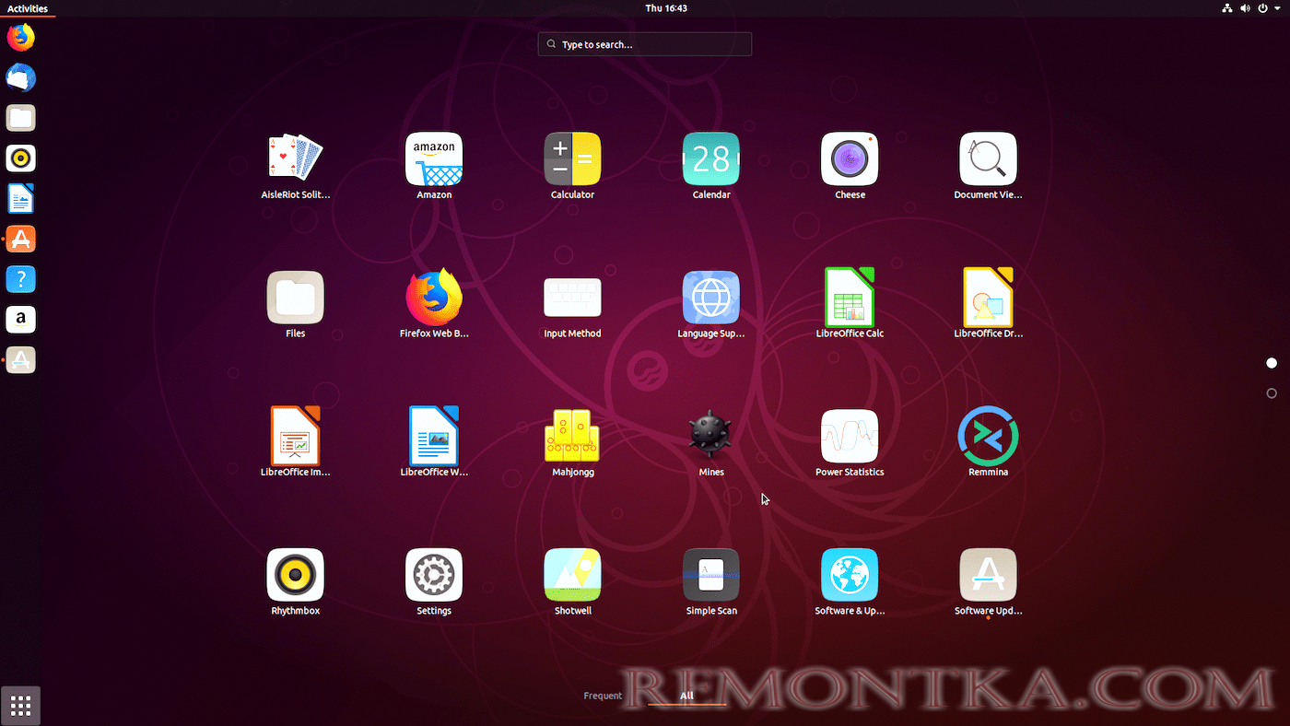
Task: Click the Type to search field
Action: point(645,44)
